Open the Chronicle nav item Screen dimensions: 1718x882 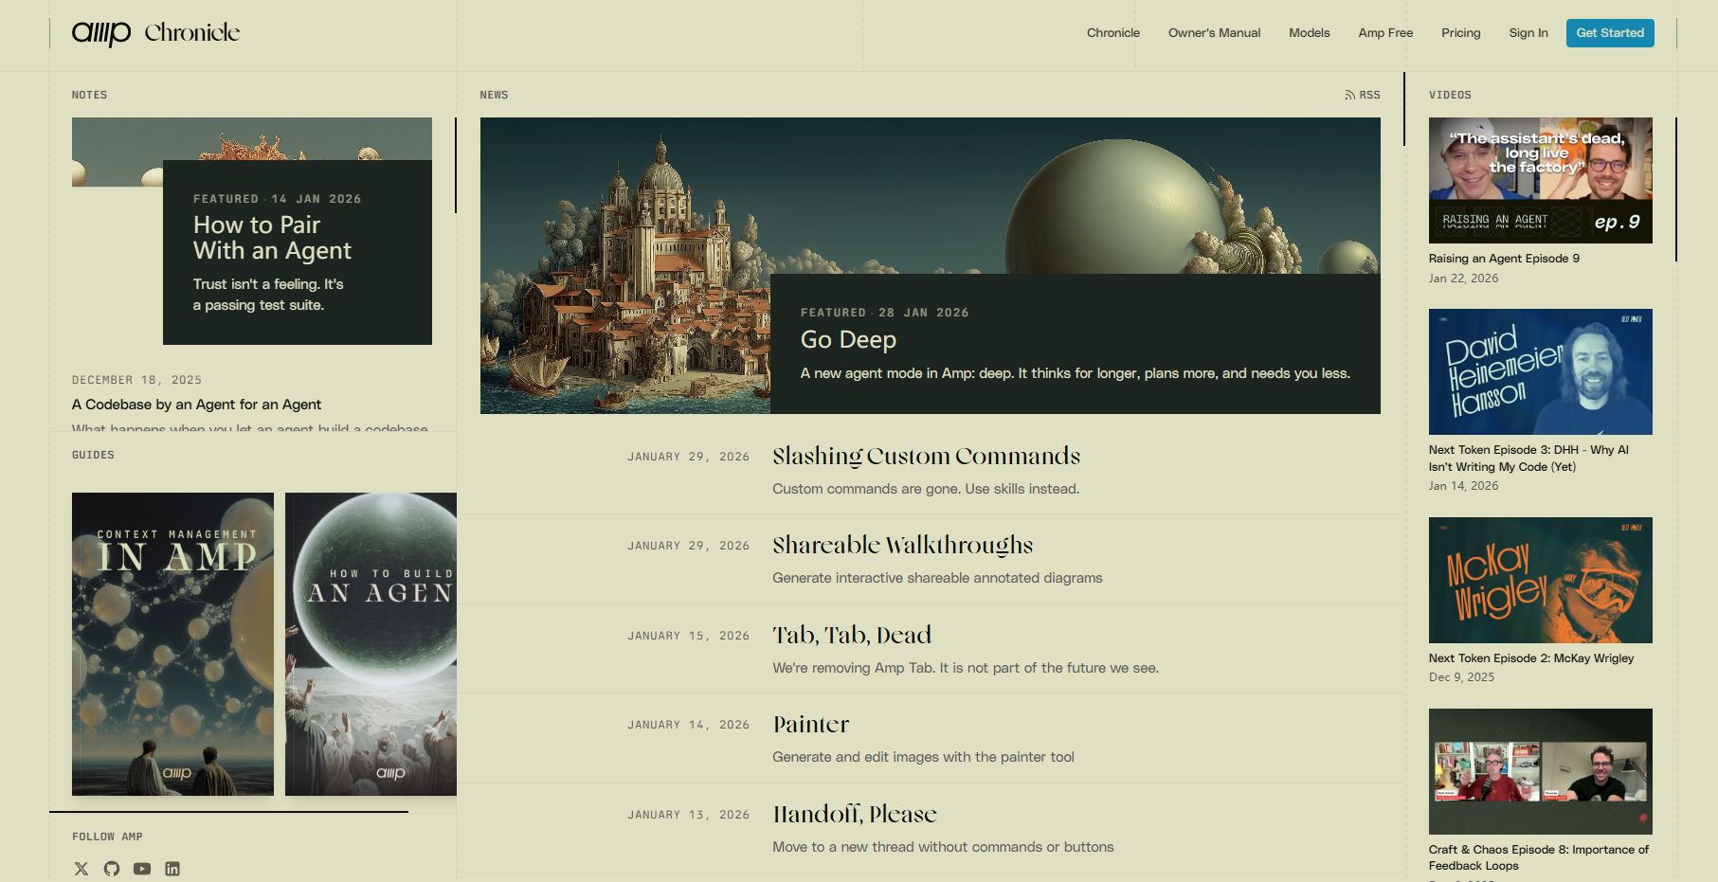(1113, 33)
